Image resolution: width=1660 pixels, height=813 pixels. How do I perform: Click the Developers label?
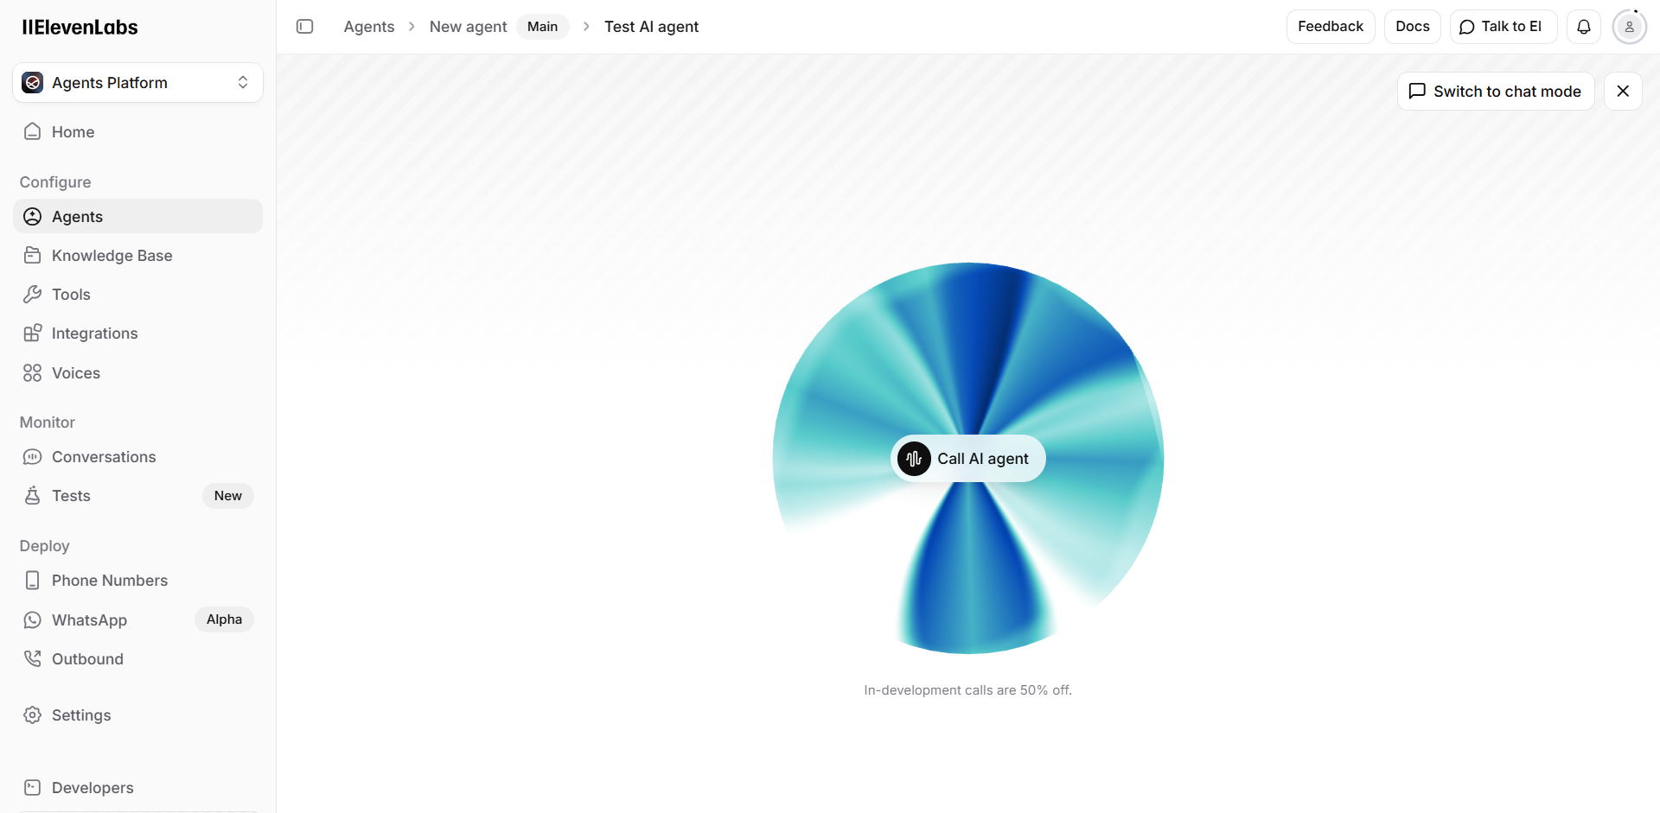[93, 788]
